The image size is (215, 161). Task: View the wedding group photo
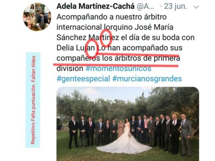pyautogui.click(x=128, y=124)
